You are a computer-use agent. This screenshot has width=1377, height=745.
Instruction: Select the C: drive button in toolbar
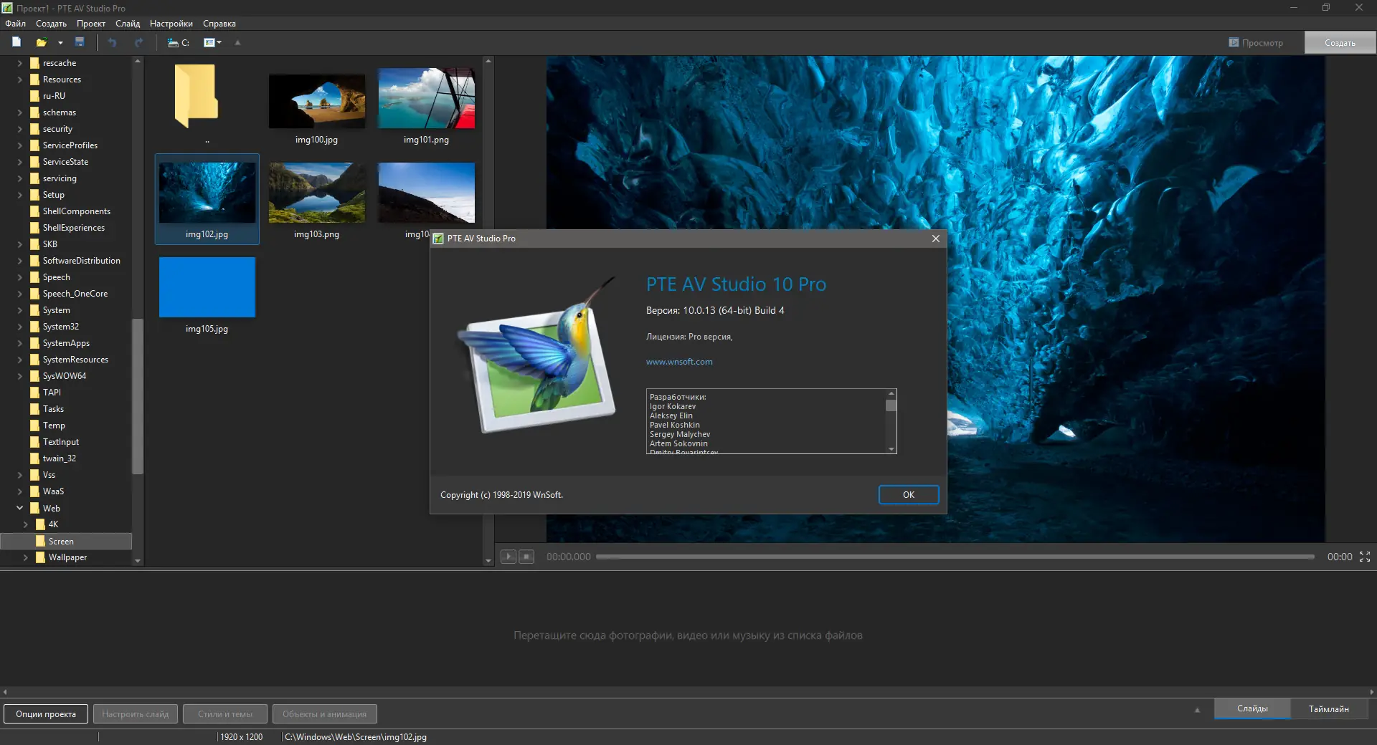(x=179, y=42)
